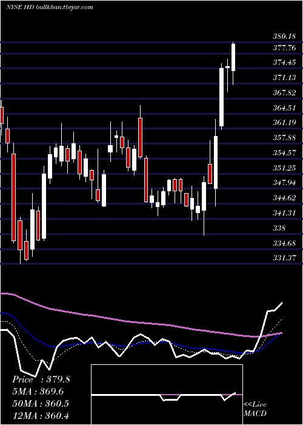The image size is (303, 425).
Task: Click the 50MA : 360.5 readout
Action: pyautogui.click(x=41, y=403)
